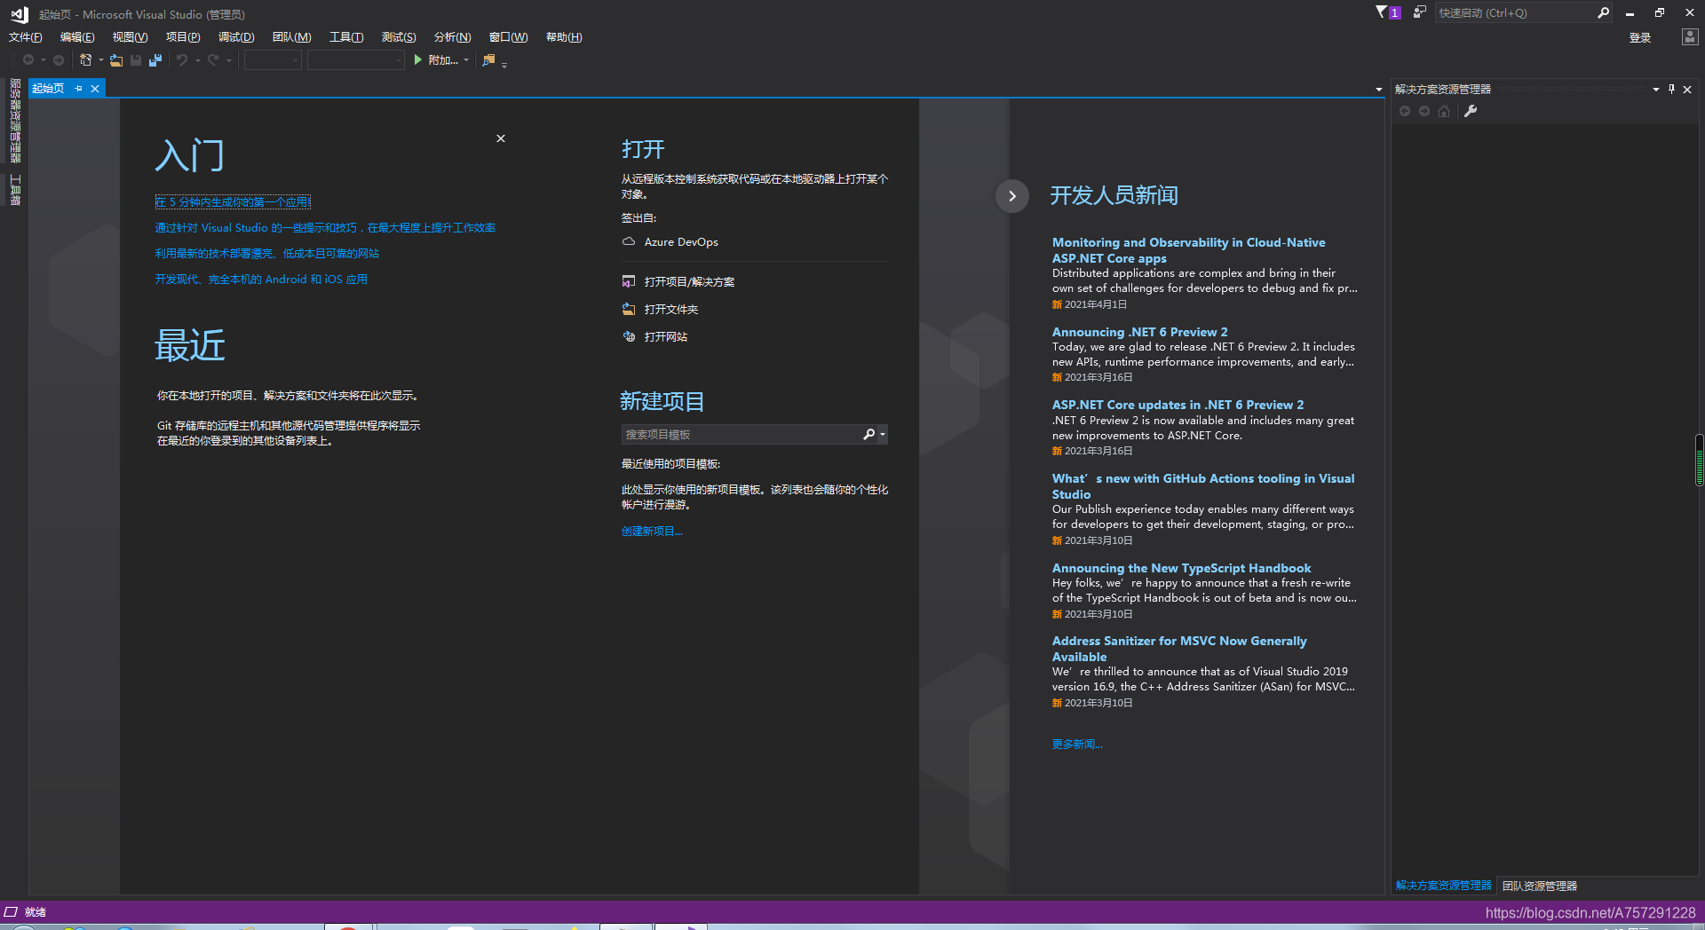This screenshot has height=930, width=1705.
Task: Click the template search magnifier icon
Action: pyautogui.click(x=869, y=434)
